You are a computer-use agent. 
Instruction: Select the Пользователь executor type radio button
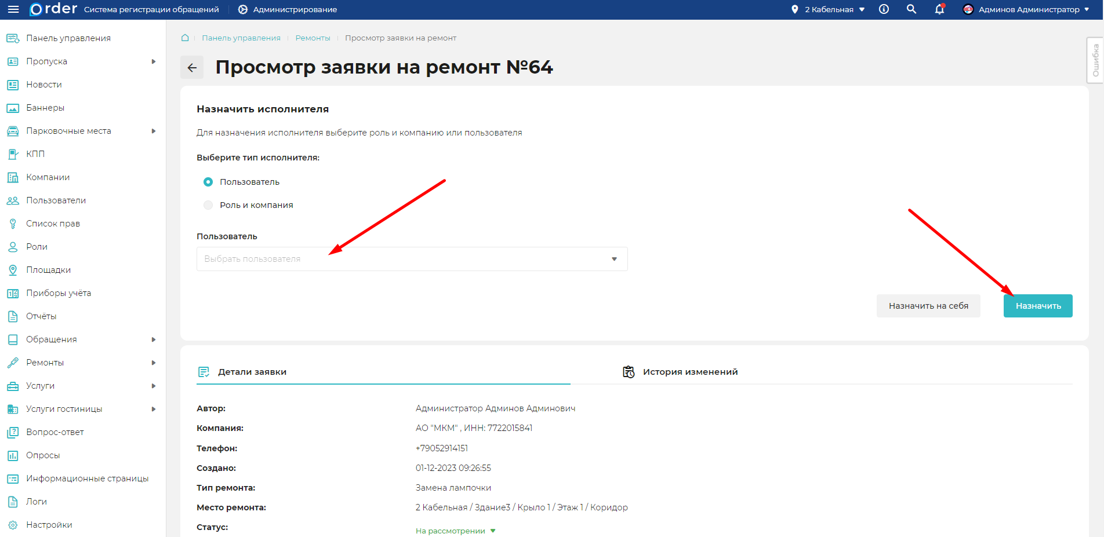[208, 181]
